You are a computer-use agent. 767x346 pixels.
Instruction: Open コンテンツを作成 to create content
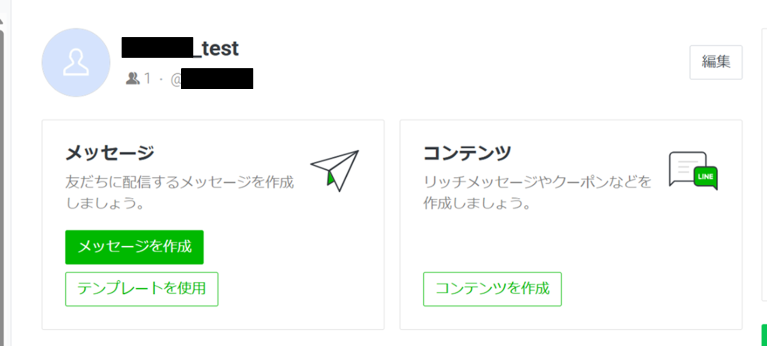(492, 289)
